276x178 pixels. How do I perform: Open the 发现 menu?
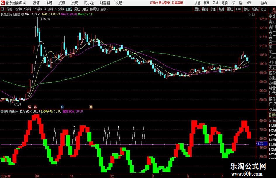point(75,3)
